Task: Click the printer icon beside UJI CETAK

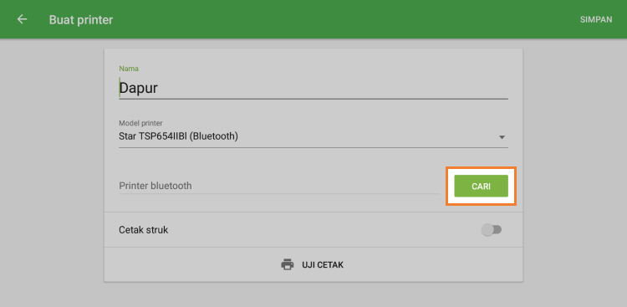Action: (287, 264)
